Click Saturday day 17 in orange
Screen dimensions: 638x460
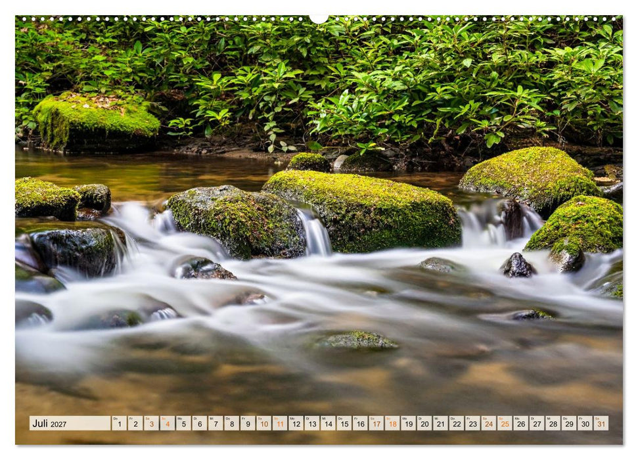376,423
